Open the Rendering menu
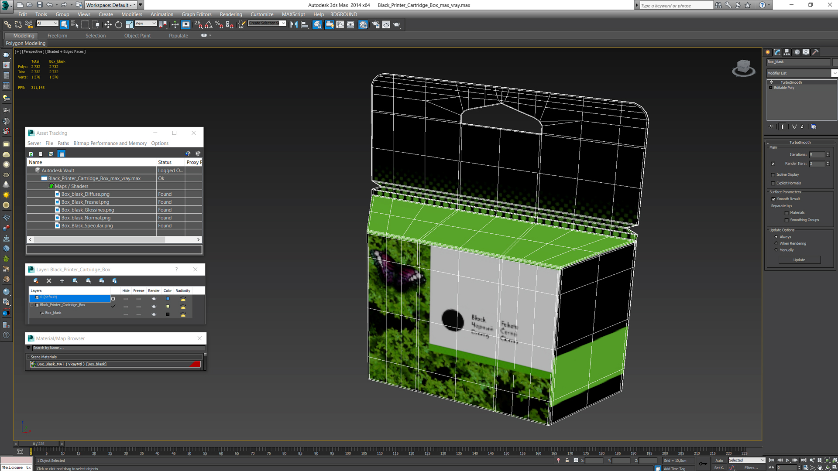The height and width of the screenshot is (471, 838). click(x=230, y=14)
